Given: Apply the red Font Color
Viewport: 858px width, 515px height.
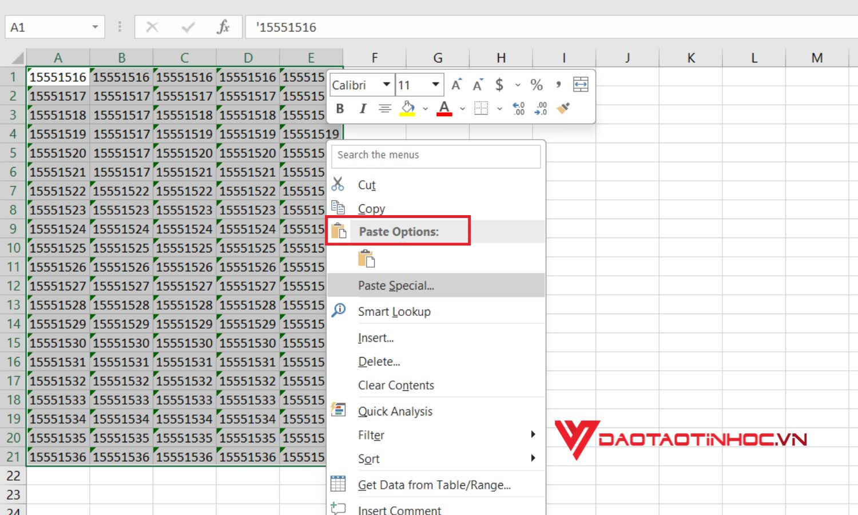Looking at the screenshot, I should pos(444,109).
